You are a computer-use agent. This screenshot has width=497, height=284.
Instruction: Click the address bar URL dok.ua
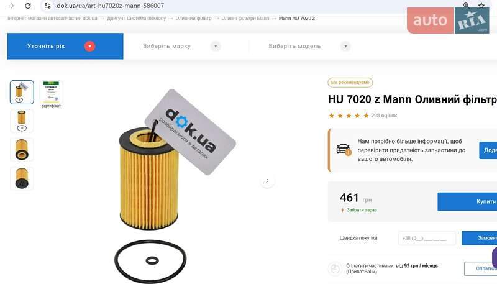[111, 6]
